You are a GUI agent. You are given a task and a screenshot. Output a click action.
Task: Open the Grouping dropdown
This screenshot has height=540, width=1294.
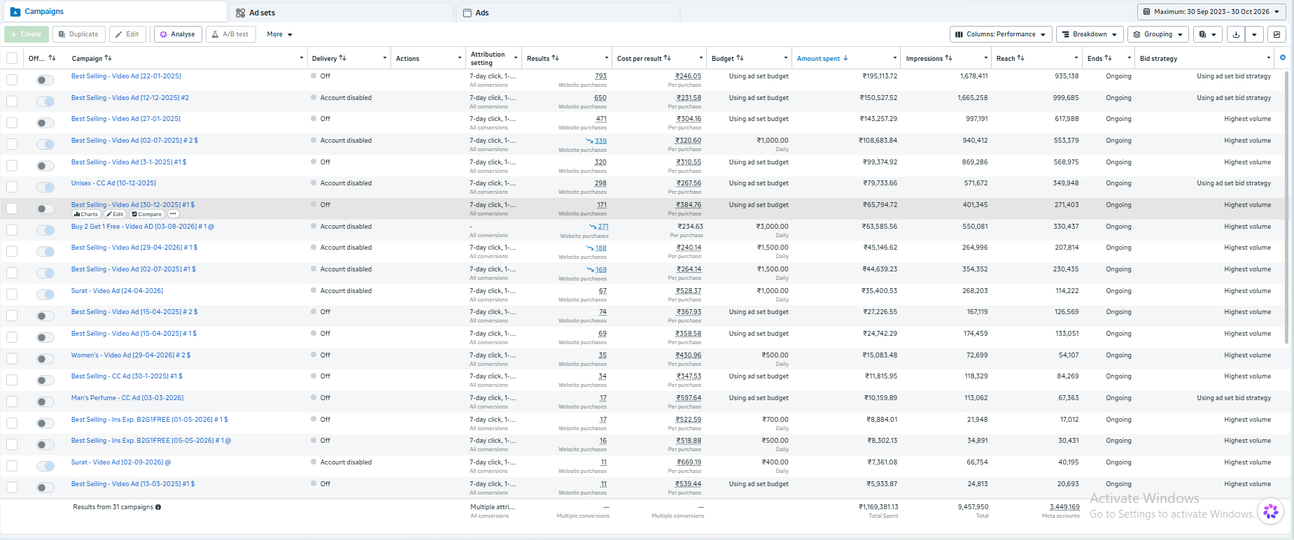(1158, 34)
